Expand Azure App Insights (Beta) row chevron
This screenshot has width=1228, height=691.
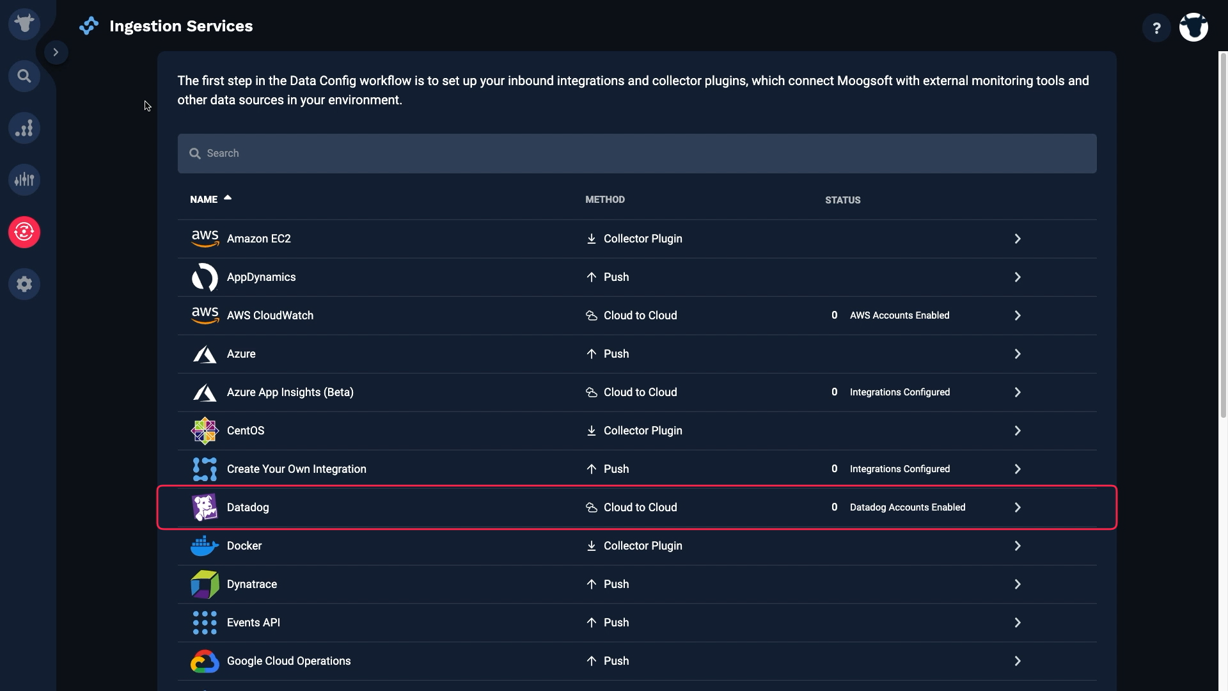(1018, 392)
